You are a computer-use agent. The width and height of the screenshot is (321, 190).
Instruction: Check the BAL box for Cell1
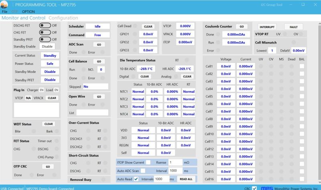tap(302, 66)
